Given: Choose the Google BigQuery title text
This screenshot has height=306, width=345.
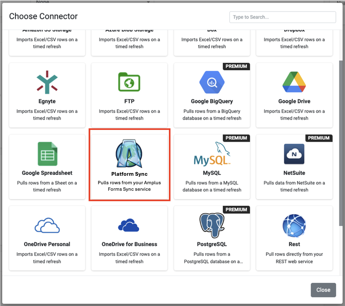Looking at the screenshot, I should click(212, 101).
